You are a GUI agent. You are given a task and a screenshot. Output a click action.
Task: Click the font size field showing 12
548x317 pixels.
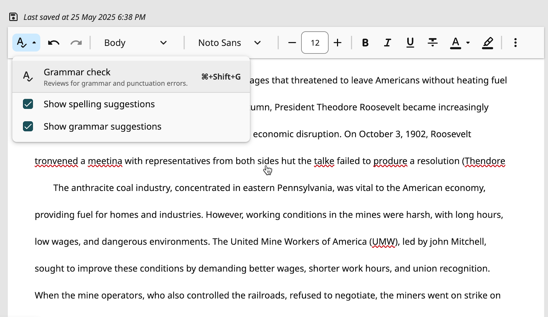tap(315, 43)
